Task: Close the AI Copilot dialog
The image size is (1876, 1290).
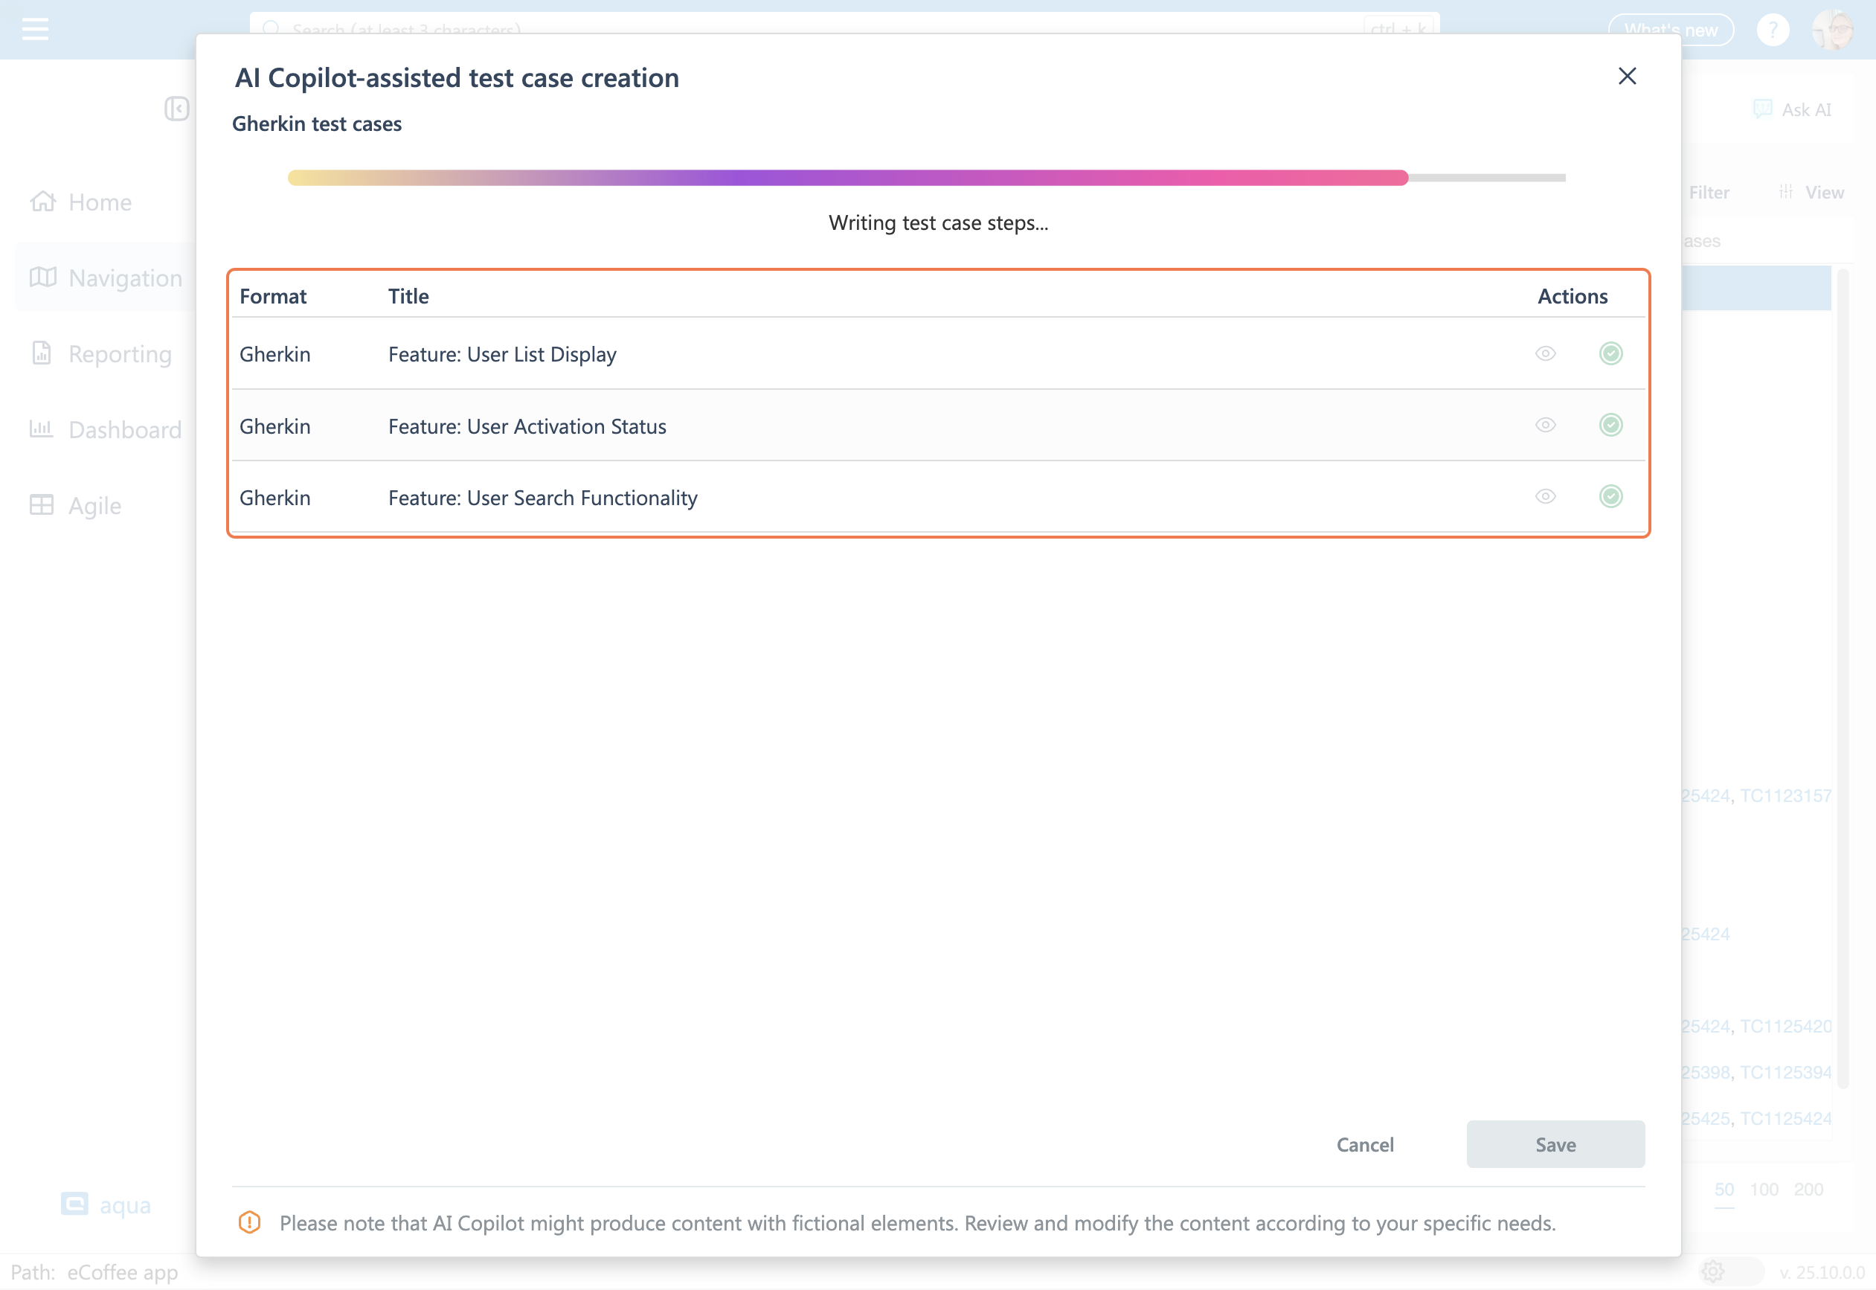Action: (1626, 76)
